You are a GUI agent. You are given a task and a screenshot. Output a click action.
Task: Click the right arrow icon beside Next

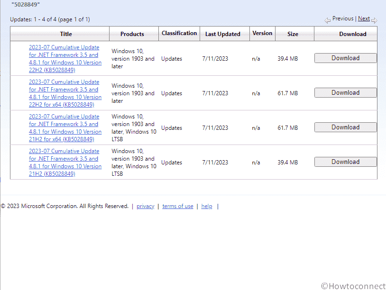coord(374,20)
